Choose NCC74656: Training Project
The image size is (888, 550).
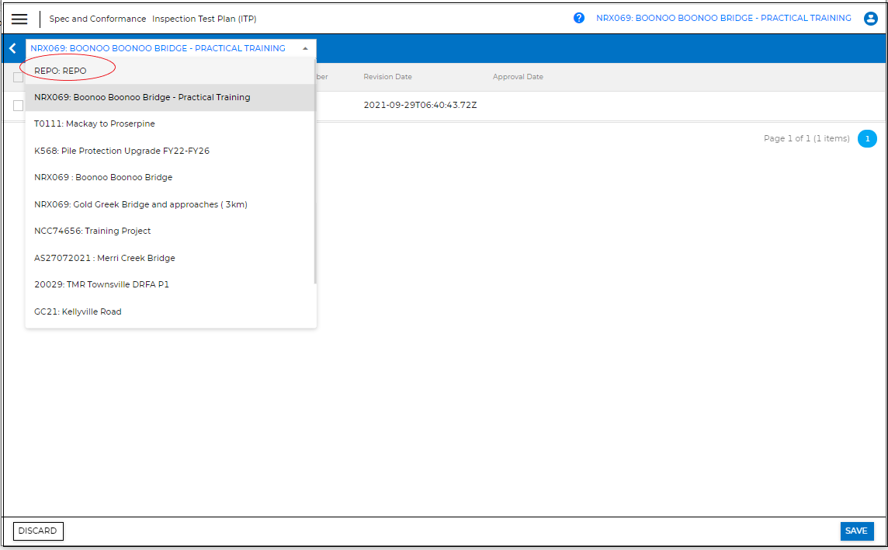pyautogui.click(x=92, y=231)
